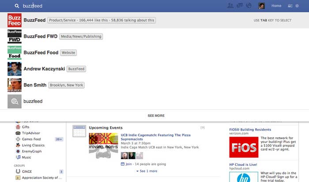Click first attendee photo under event

pos(124,156)
